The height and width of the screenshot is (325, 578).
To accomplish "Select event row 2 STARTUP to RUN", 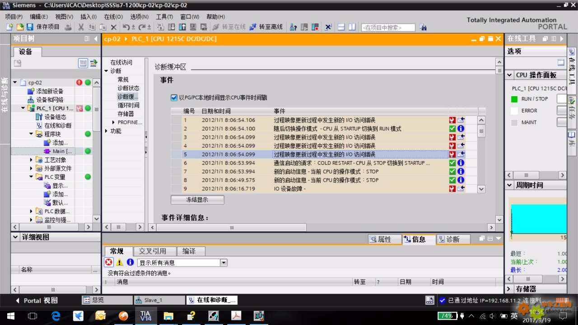I will 323,129.
